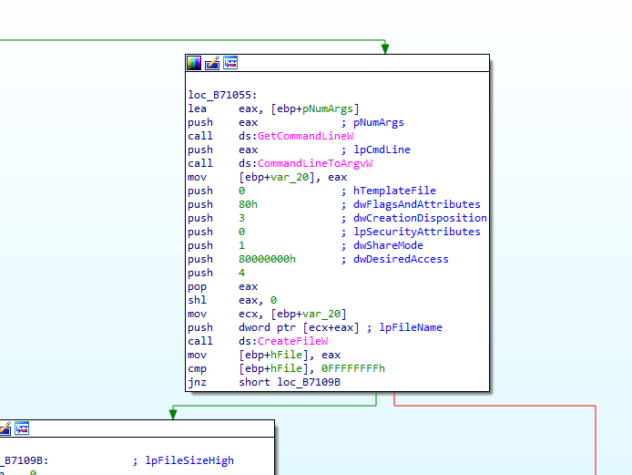Click the title bar of loc_B71055 node
This screenshot has width=632, height=475.
(x=337, y=63)
